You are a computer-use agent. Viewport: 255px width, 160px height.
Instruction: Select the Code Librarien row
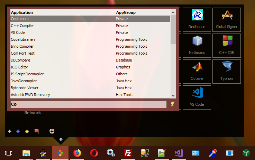tap(90, 39)
